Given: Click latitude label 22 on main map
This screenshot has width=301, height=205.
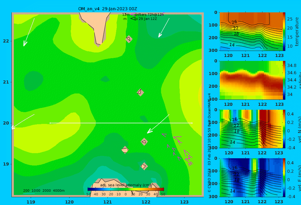Looking at the screenshot, I should (x=6, y=41).
